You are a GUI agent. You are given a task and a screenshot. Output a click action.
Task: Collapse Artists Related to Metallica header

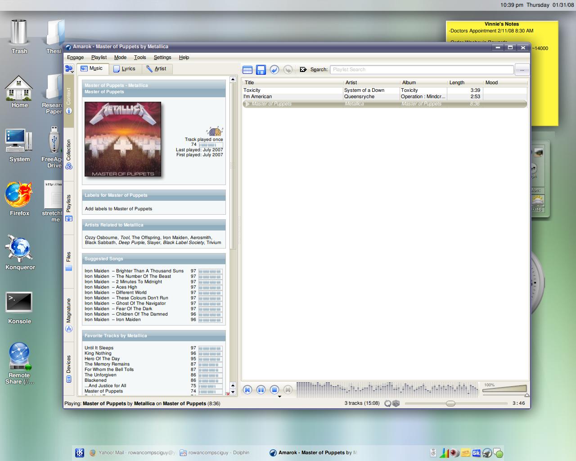coord(153,225)
